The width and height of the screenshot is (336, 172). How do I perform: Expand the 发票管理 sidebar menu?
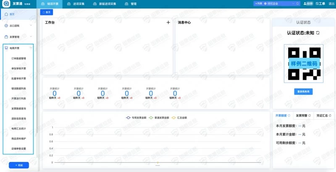pos(18,37)
